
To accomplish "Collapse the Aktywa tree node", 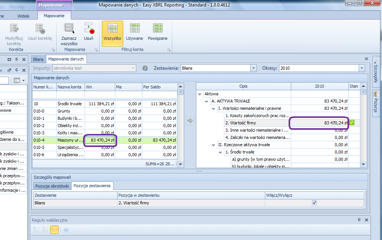I will [200, 94].
